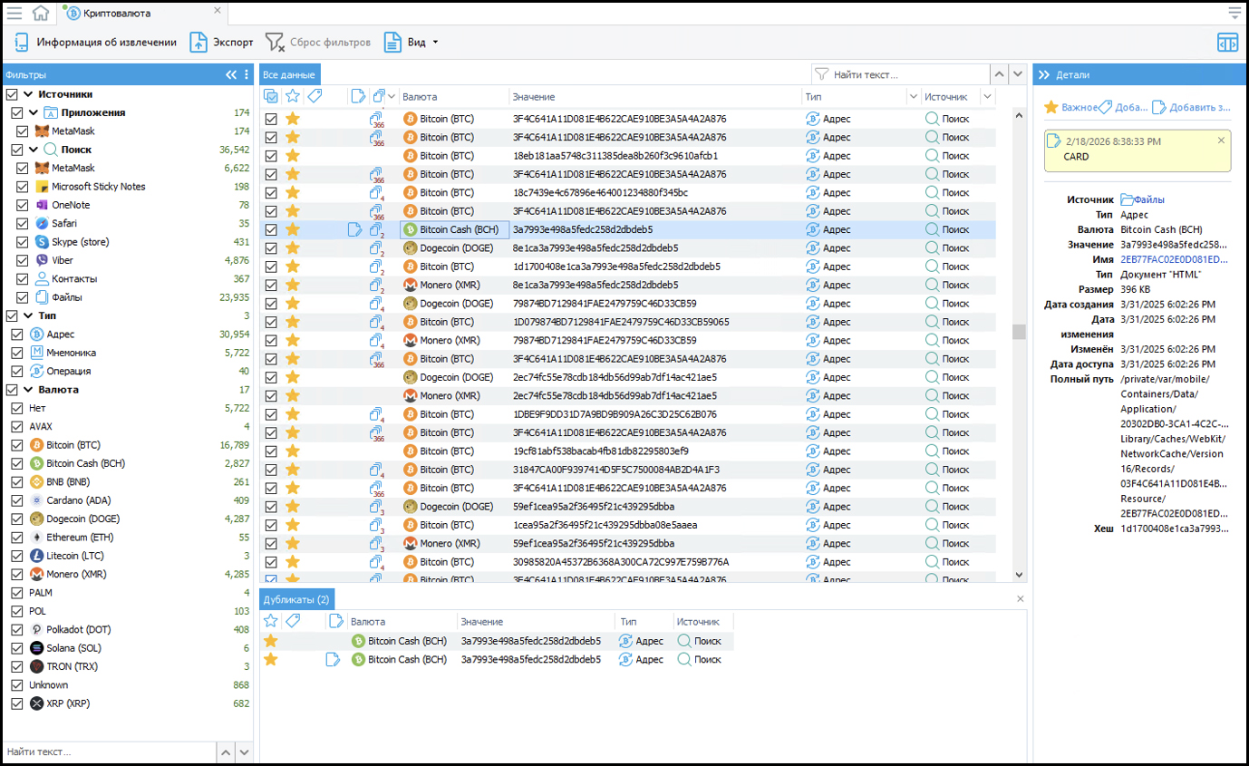Click the Monero (XMR) icon in the Валюта filter

click(37, 574)
